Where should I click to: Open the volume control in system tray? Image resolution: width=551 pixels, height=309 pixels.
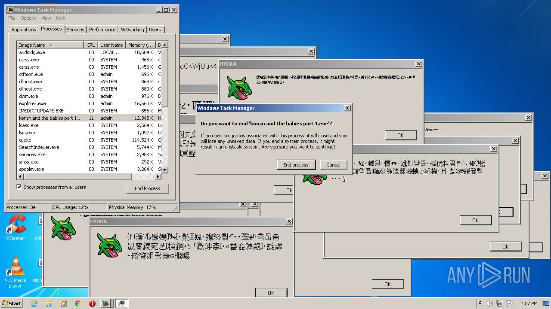489,303
